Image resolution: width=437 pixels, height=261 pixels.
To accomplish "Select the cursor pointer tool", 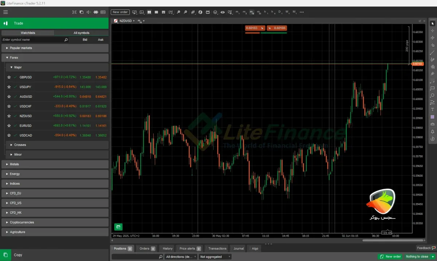I will 432,24.
